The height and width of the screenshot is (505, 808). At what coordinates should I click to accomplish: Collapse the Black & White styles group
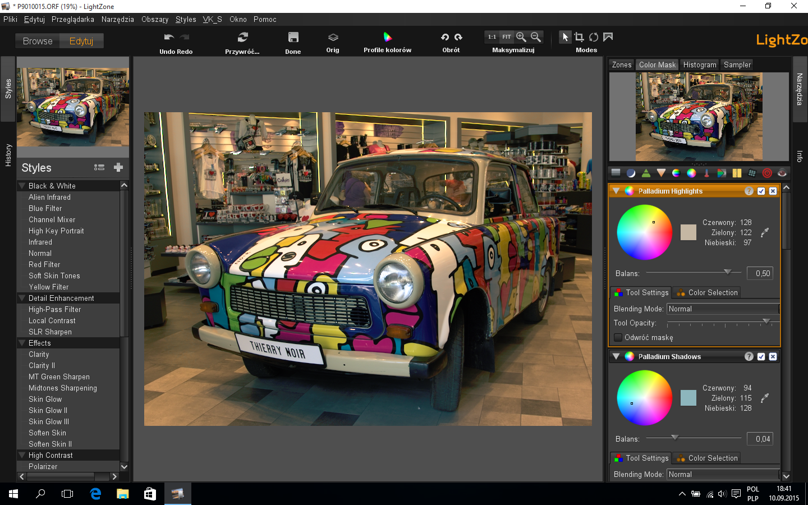coord(22,186)
